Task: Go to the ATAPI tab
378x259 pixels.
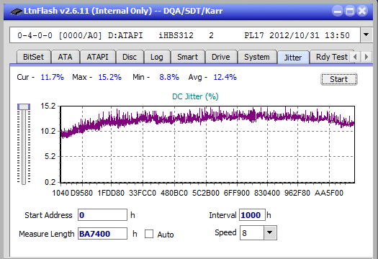Action: point(98,57)
